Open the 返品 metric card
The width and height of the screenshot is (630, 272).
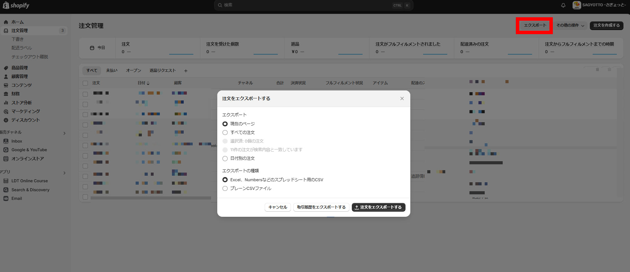[327, 48]
